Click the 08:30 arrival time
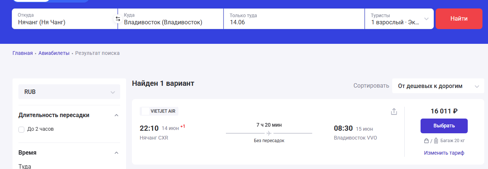Viewport: 488px width, 169px height. tap(343, 128)
